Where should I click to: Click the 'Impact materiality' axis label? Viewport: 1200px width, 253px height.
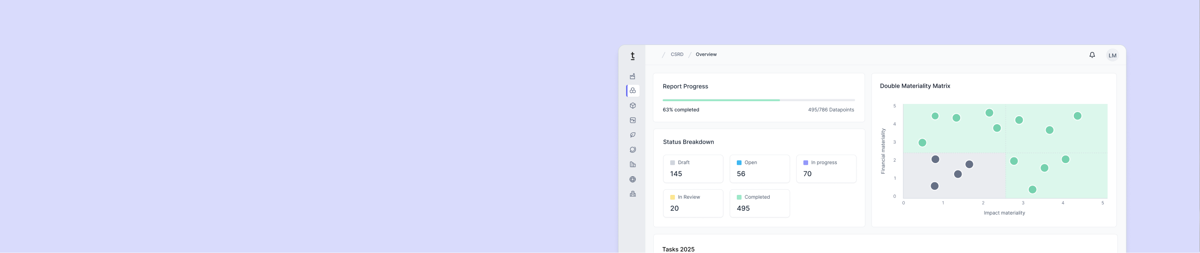point(1004,213)
